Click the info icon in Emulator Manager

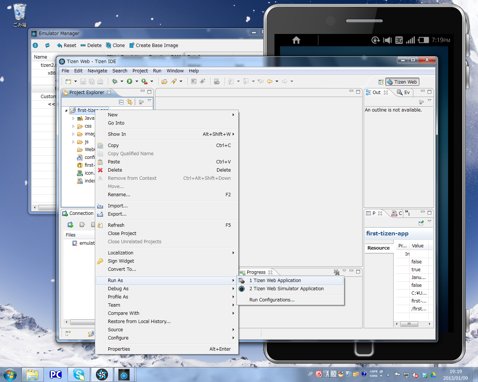tap(35, 46)
